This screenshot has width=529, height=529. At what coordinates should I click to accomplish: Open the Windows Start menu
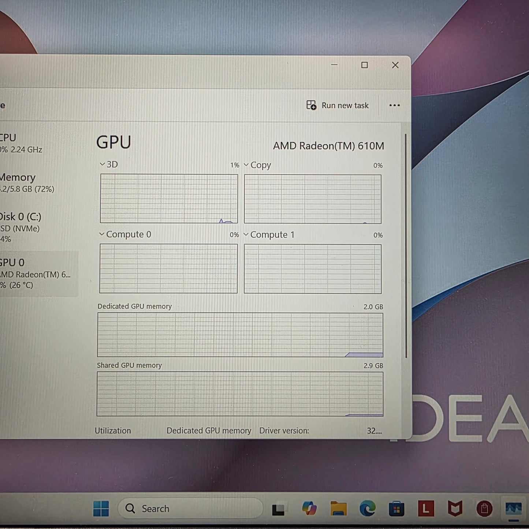(x=101, y=508)
